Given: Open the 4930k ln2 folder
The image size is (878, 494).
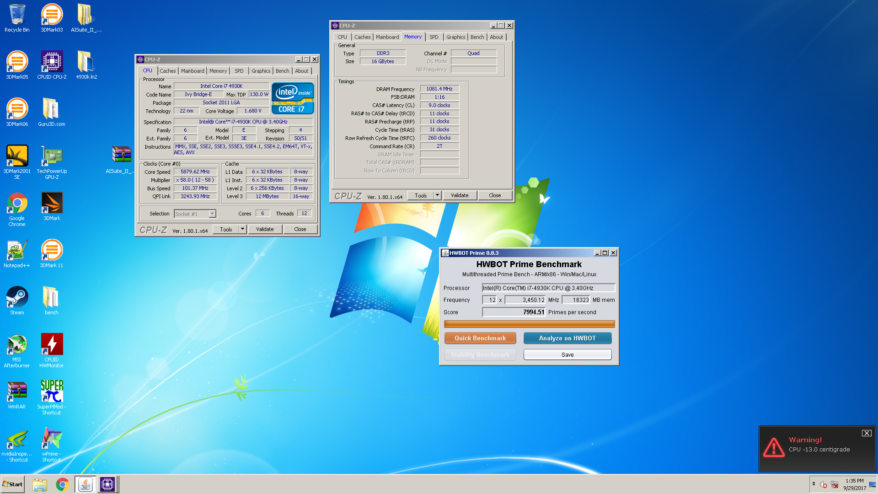Looking at the screenshot, I should point(86,65).
